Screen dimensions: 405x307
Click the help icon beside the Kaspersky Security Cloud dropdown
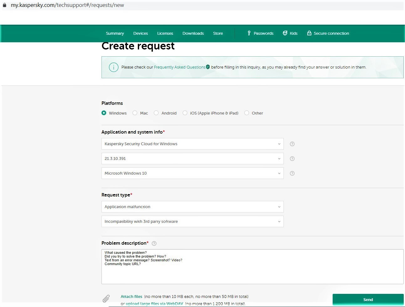[x=292, y=144]
